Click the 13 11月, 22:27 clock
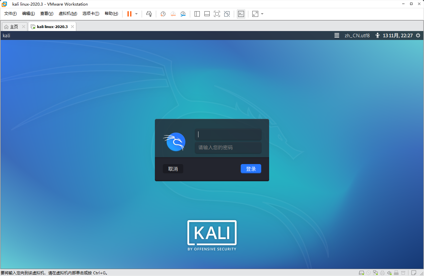Viewport: 424px width, 276px height. tap(398, 35)
